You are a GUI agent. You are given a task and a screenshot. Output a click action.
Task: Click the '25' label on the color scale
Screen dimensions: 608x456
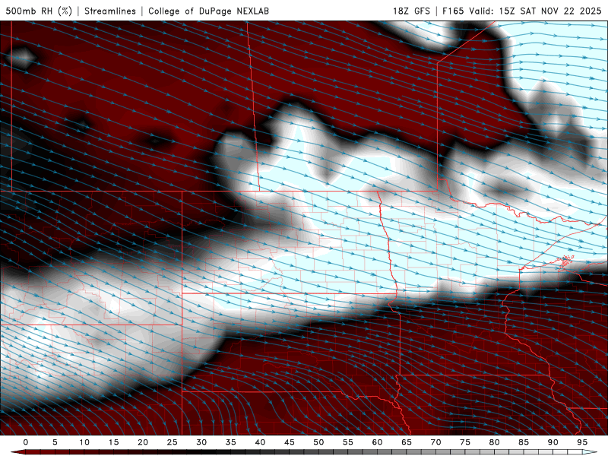173,442
